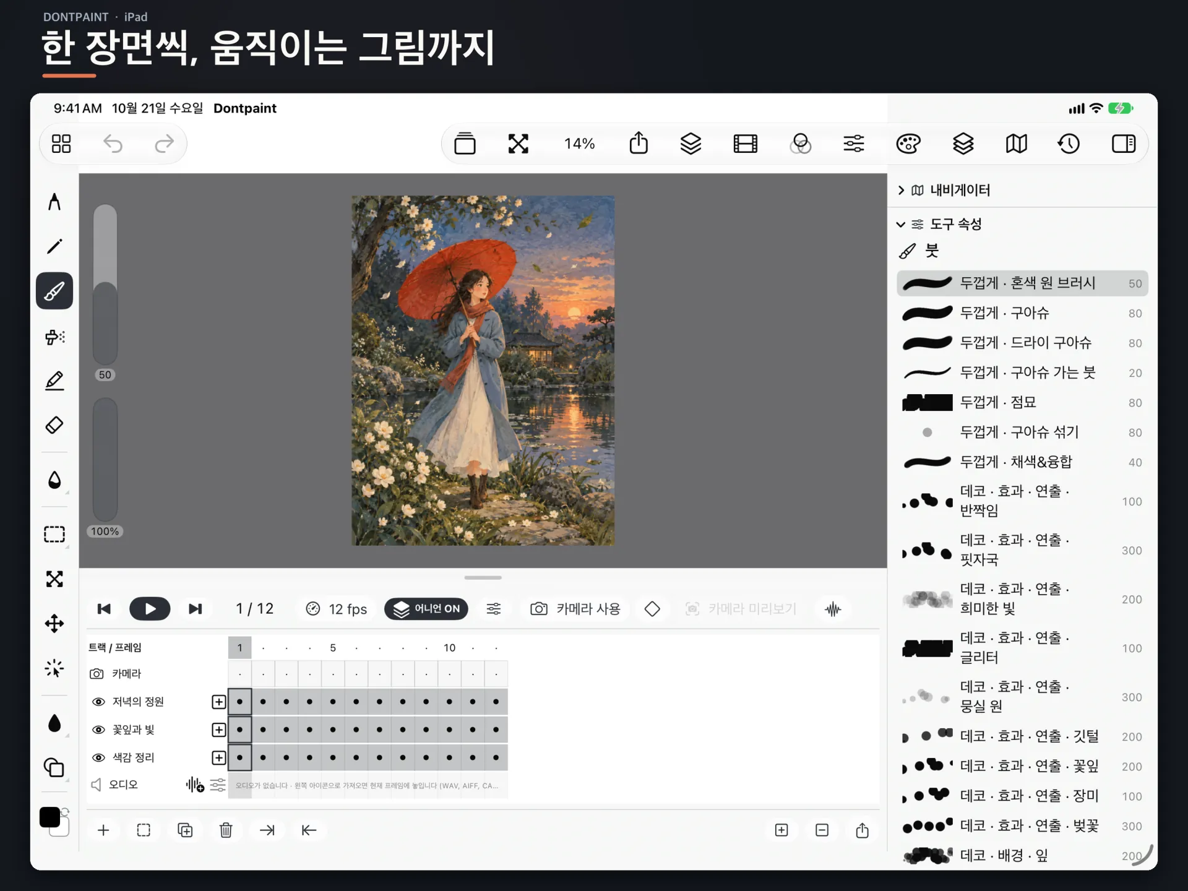Screen dimensions: 1188x891
Task: Expand the 내비게이터 panel
Action: tap(902, 190)
